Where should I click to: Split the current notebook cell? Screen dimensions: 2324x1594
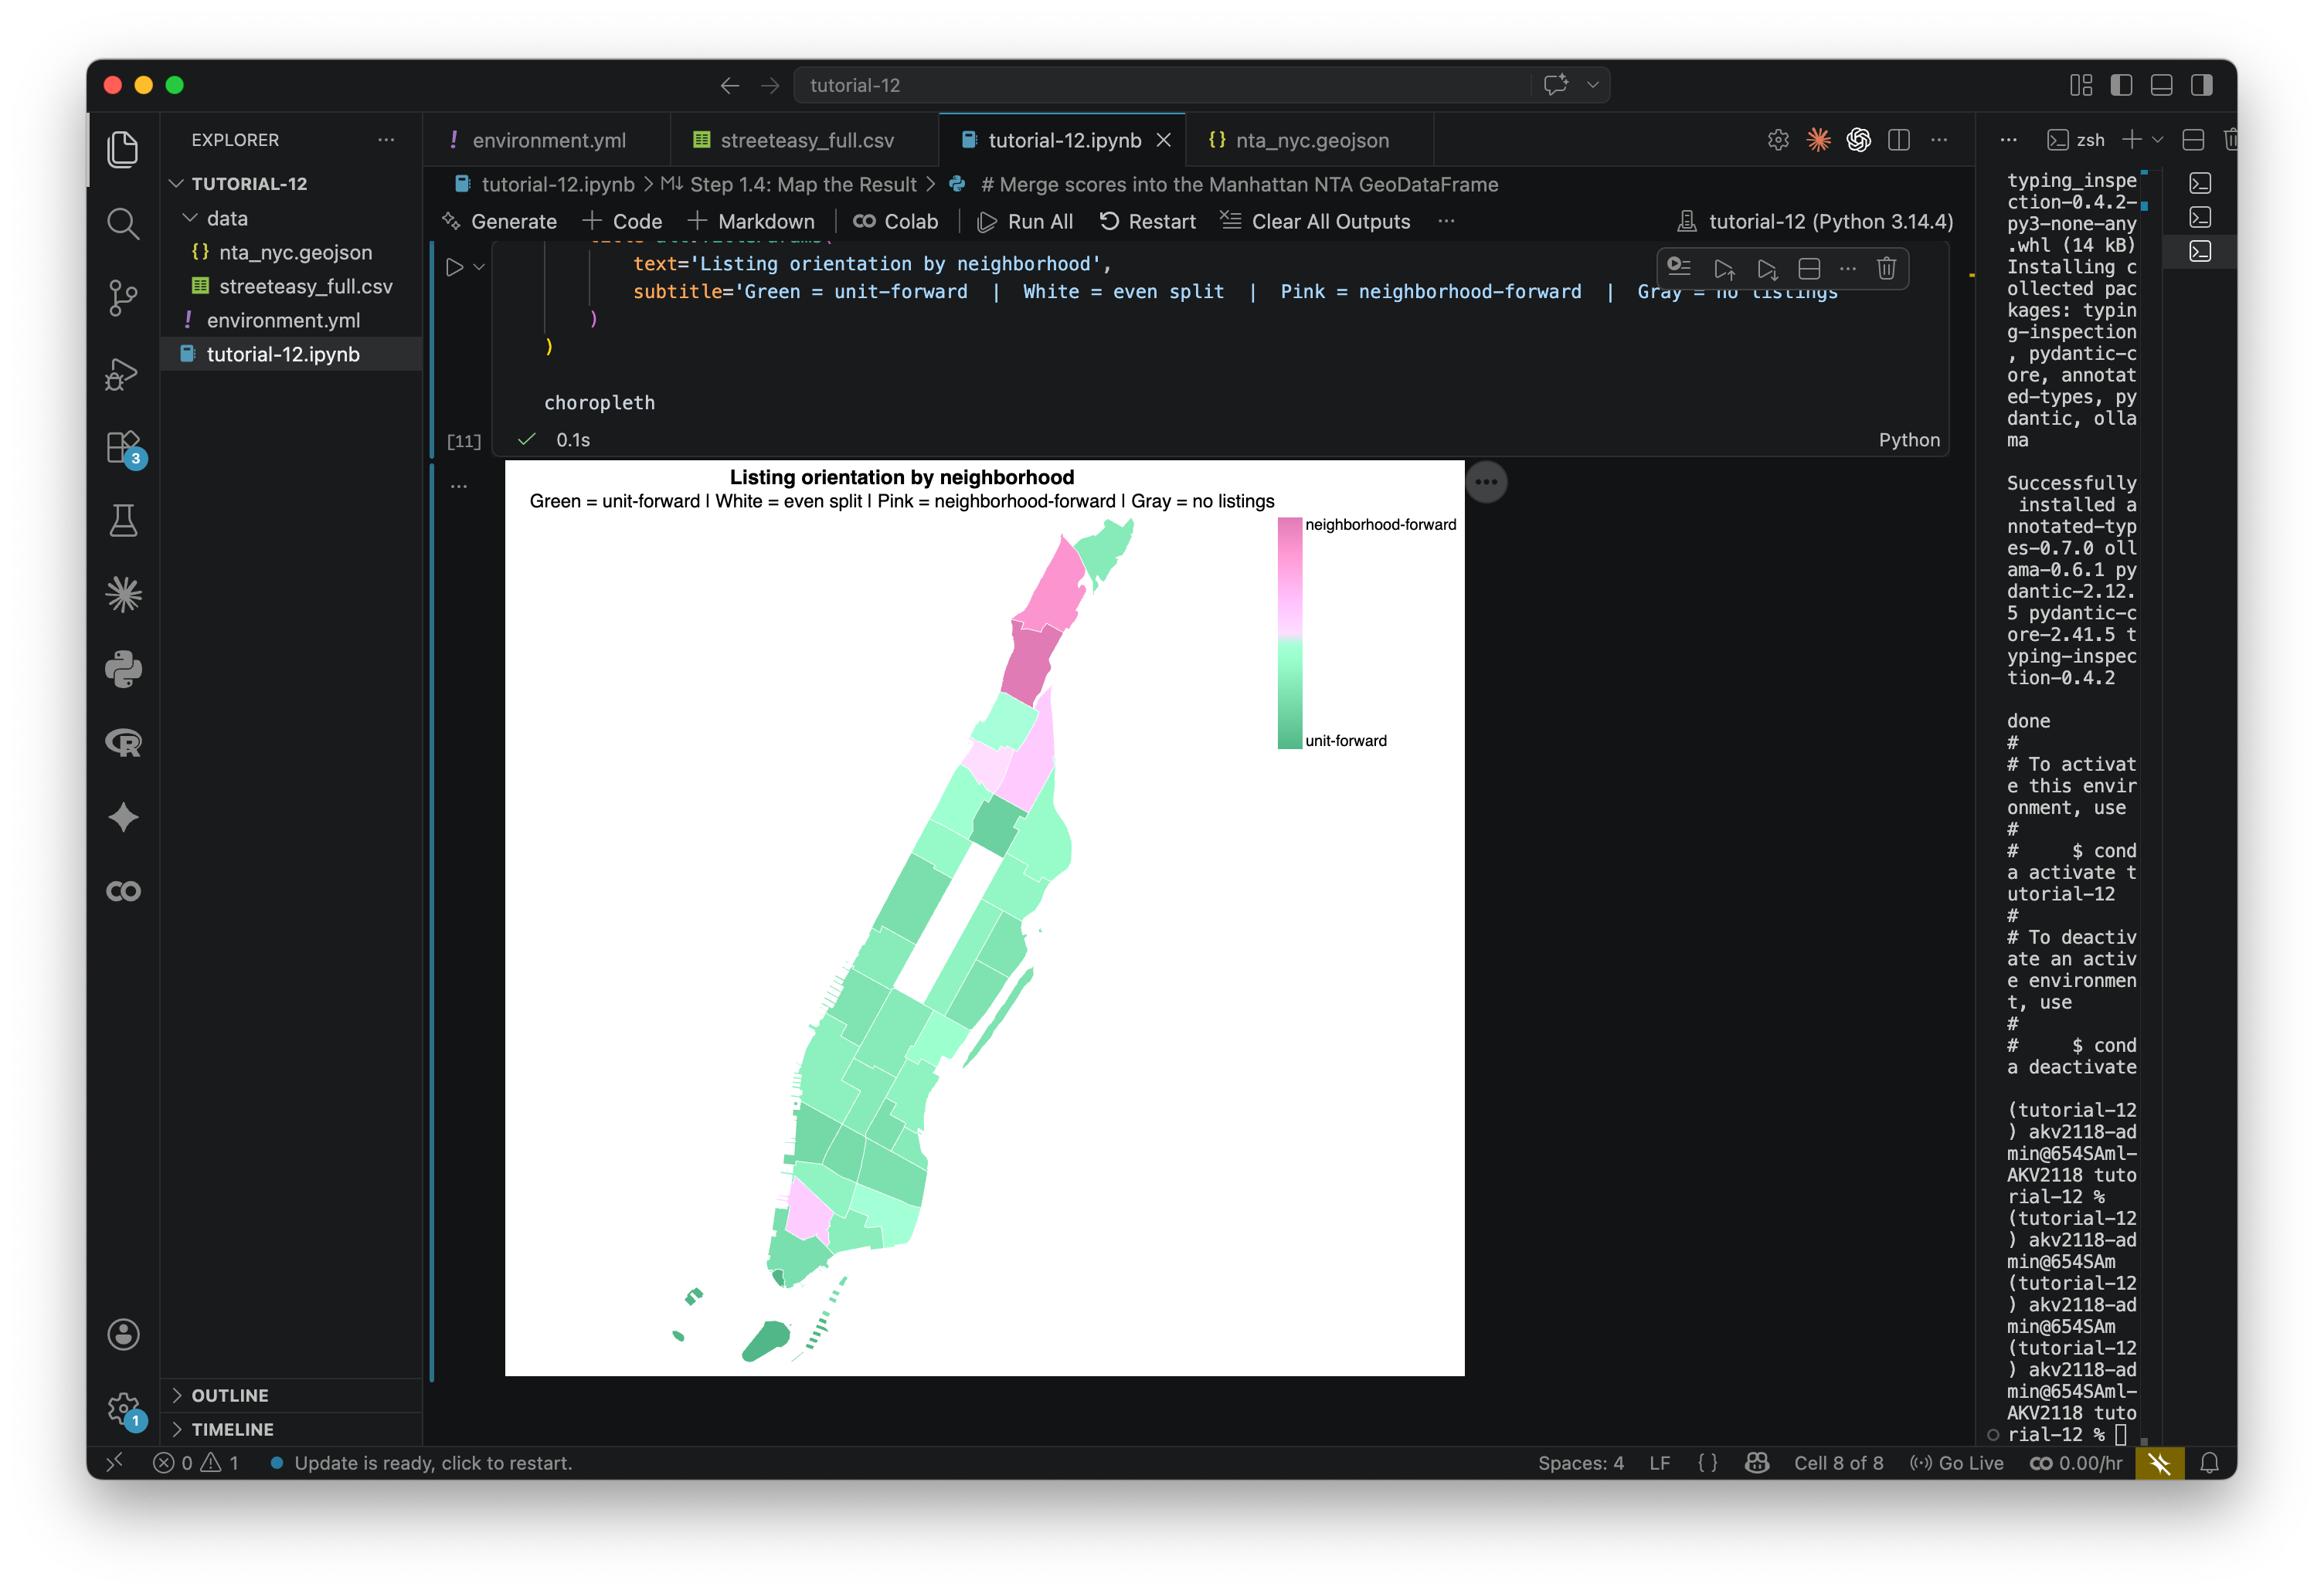coord(1809,268)
